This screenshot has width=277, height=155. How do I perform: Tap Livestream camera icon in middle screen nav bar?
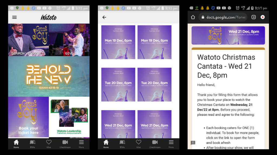click(x=155, y=144)
